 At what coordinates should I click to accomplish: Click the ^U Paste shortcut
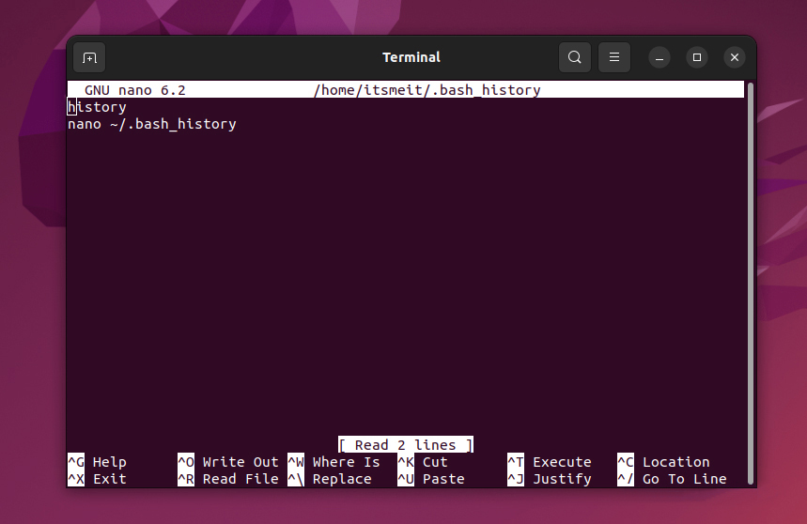431,479
